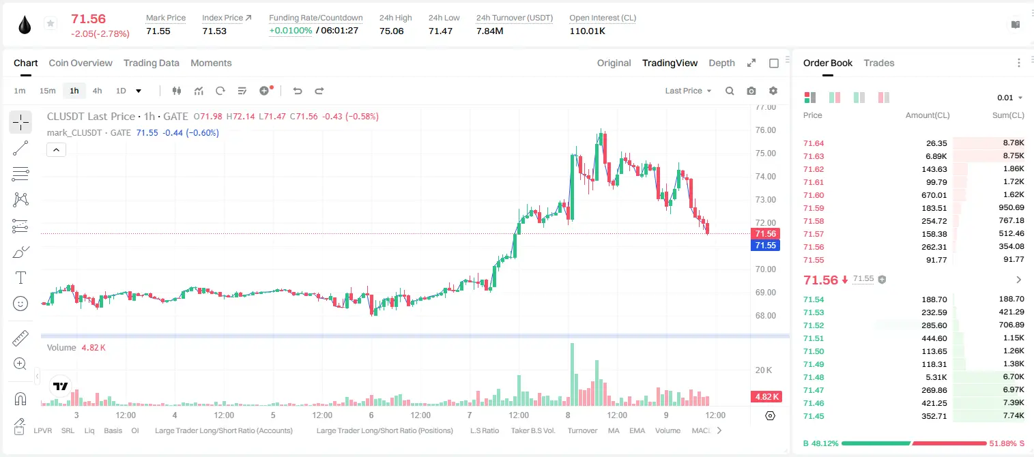The image size is (1034, 457).
Task: Show only sell orders in order book
Action: pos(883,98)
